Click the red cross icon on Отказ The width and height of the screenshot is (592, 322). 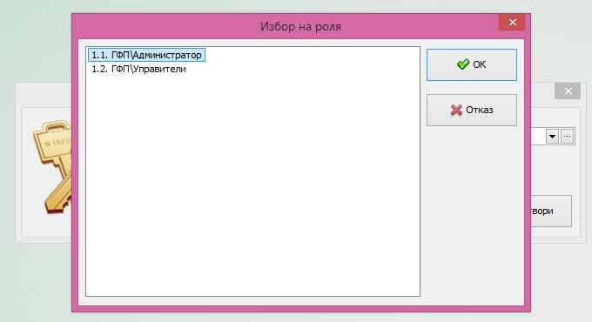point(456,110)
